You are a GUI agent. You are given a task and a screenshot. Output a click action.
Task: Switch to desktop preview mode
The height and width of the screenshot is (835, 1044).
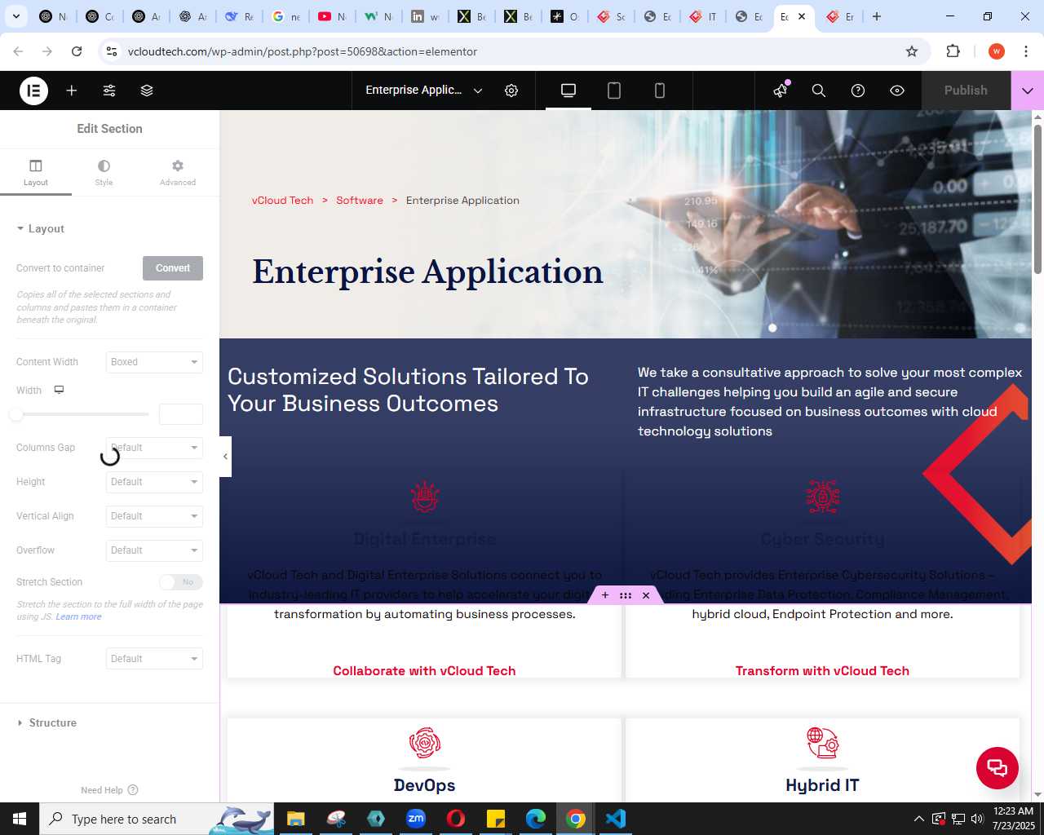(x=568, y=91)
